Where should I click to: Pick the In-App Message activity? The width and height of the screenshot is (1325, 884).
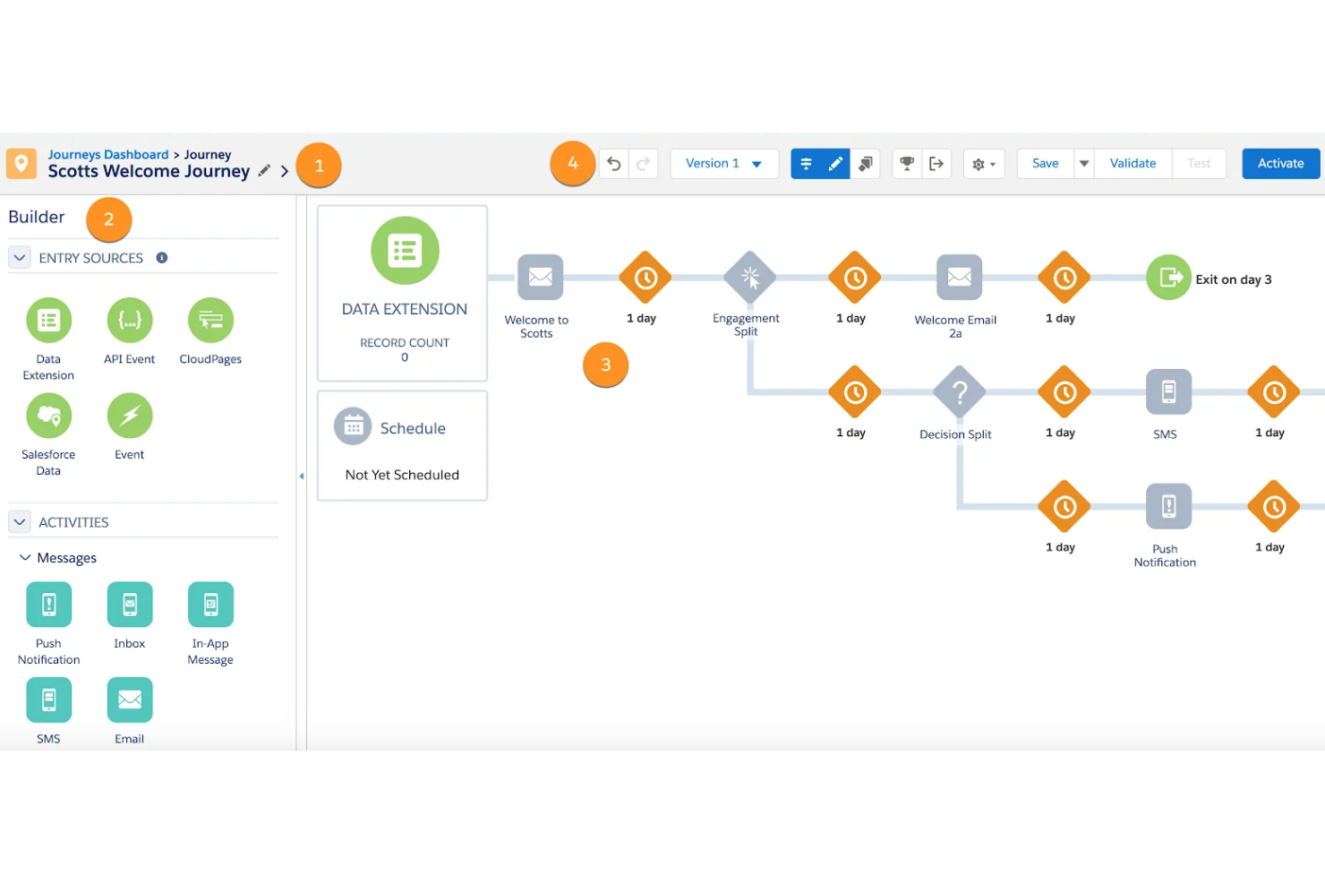coord(210,605)
